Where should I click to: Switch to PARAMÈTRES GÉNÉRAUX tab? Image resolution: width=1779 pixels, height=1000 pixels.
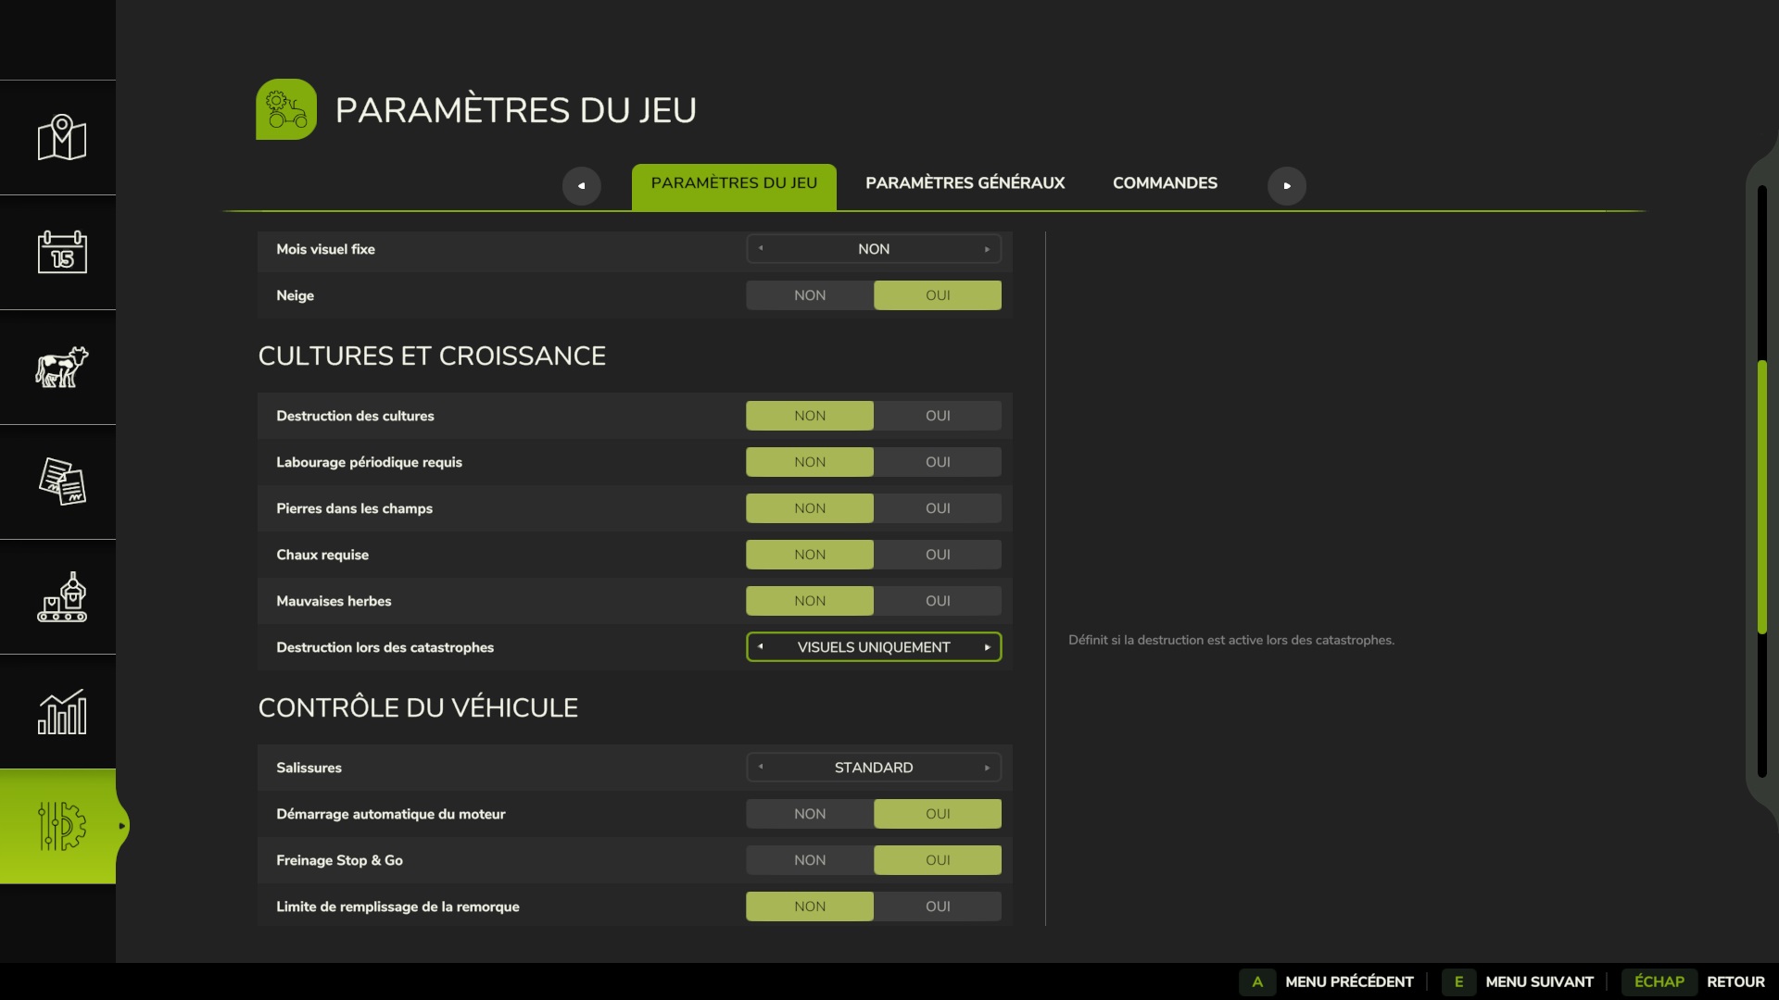(x=965, y=183)
